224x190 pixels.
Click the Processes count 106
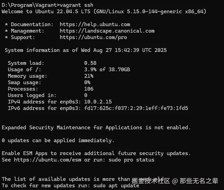(89, 89)
